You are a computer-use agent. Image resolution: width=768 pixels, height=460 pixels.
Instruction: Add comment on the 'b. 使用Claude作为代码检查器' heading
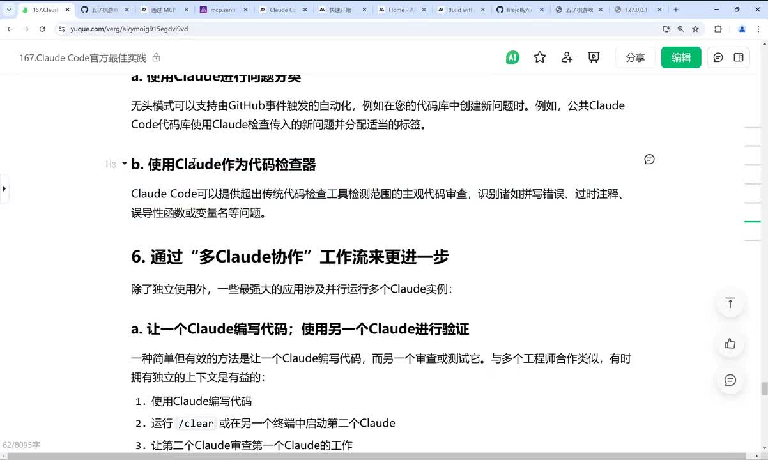[649, 159]
